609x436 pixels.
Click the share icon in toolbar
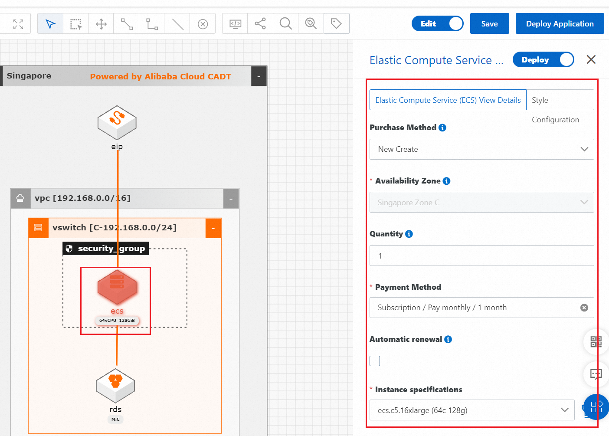pos(260,24)
